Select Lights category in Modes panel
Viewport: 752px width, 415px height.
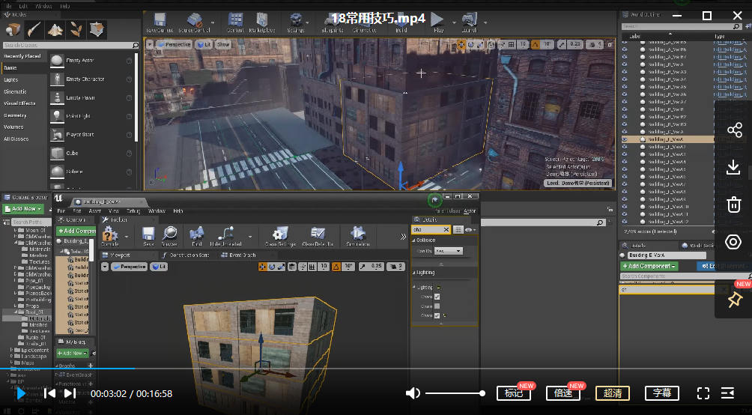(x=11, y=79)
